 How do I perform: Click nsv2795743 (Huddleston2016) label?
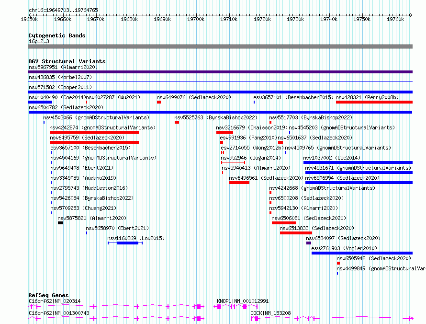coord(89,188)
